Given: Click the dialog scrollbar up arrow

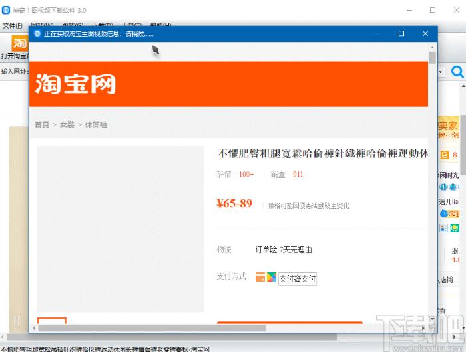Looking at the screenshot, I should 433,47.
